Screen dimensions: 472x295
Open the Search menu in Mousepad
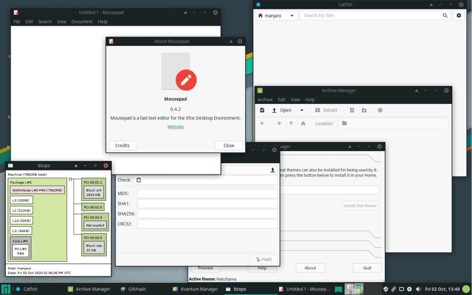click(x=45, y=22)
